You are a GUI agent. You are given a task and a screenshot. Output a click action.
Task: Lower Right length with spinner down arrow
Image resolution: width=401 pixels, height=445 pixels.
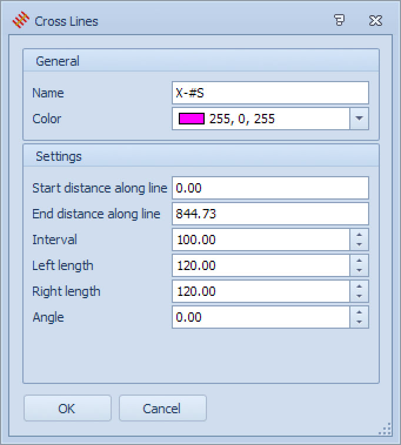coord(359,296)
